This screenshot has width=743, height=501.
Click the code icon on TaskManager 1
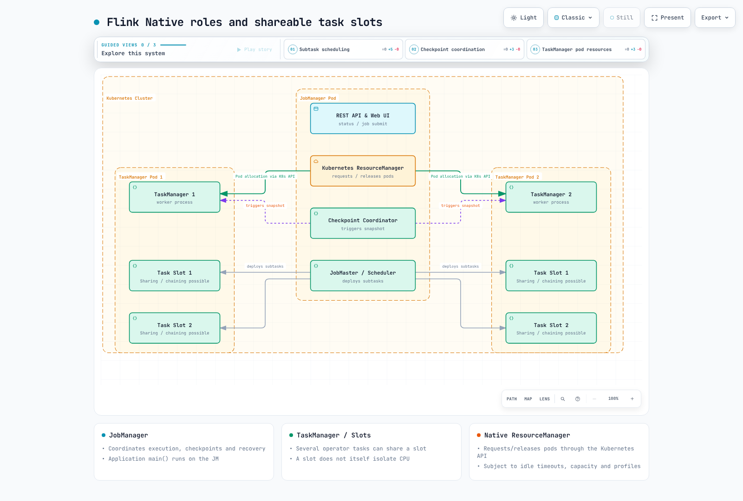tap(135, 187)
